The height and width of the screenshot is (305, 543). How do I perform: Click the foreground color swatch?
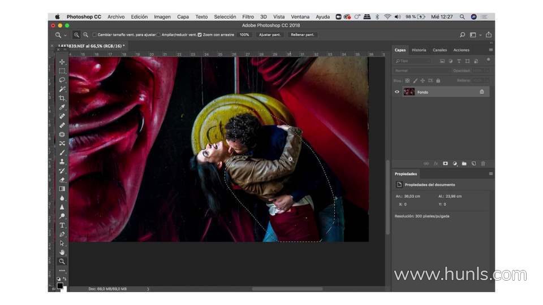coord(59,285)
